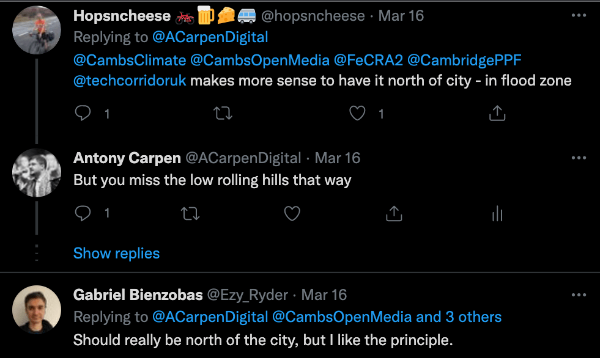This screenshot has height=358, width=600.
Task: Like Antony Carpen's rolling hills tweet
Action: point(292,213)
